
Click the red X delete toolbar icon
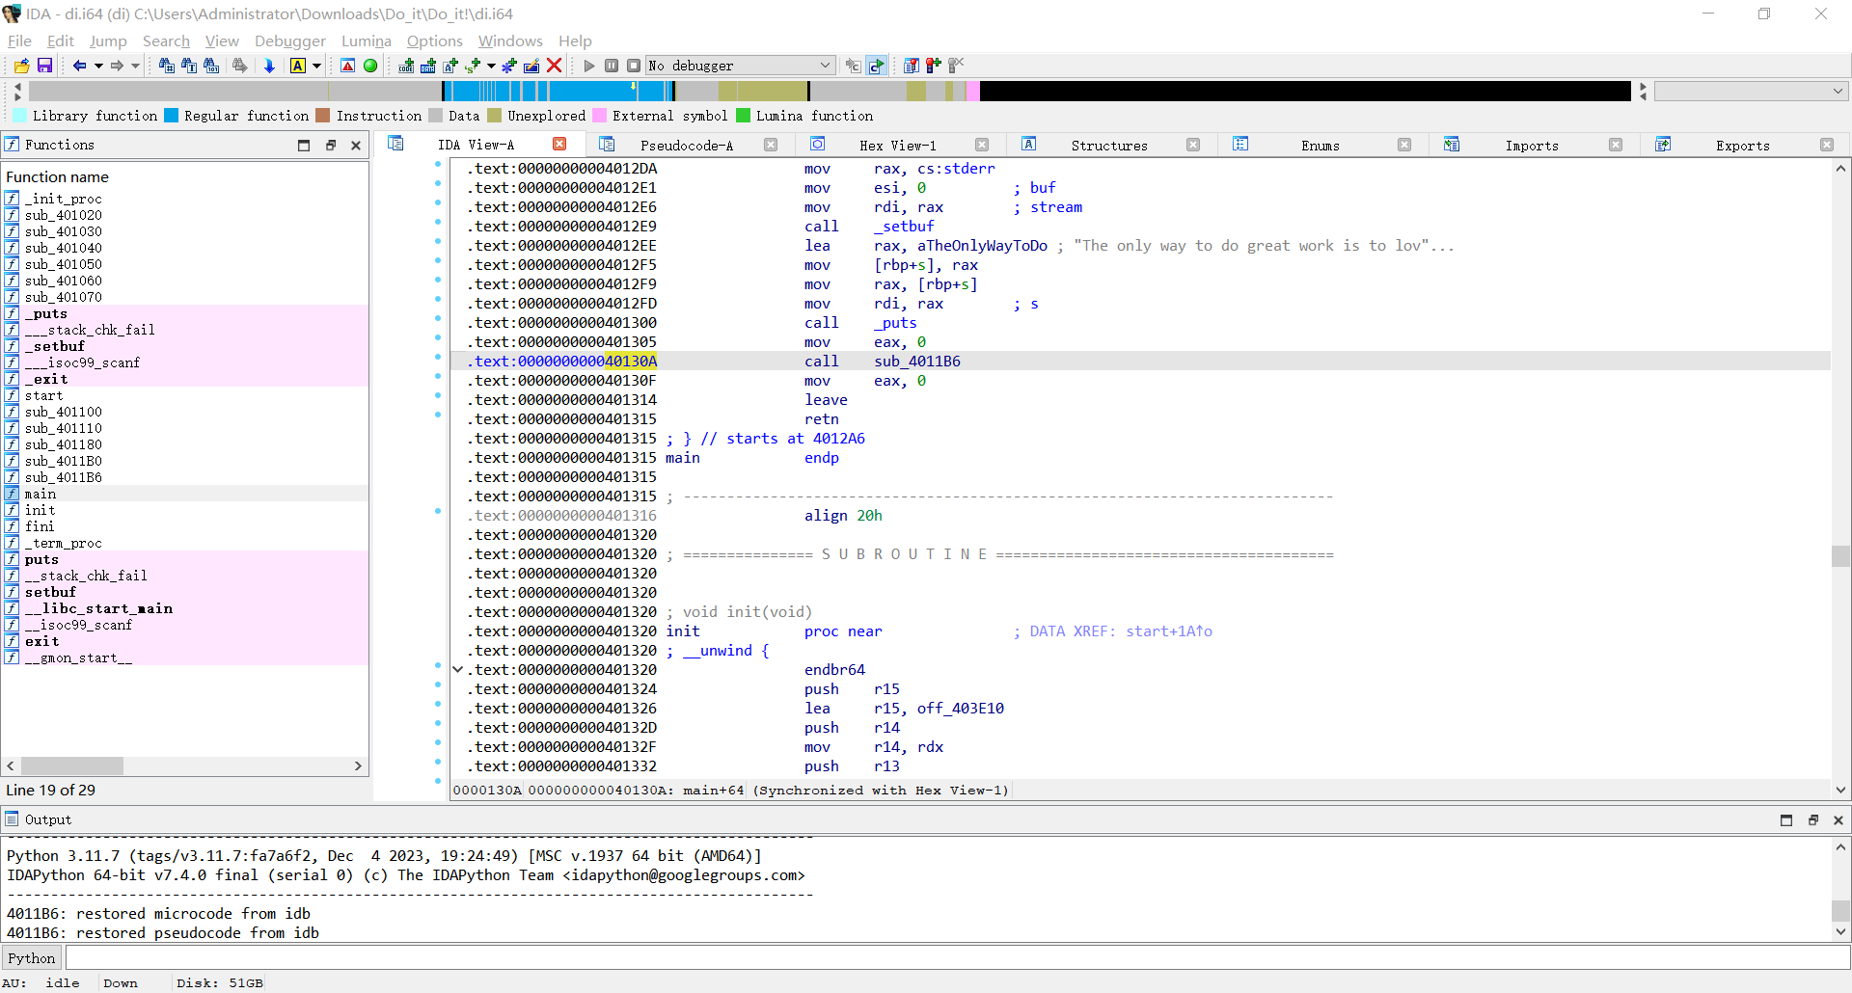(x=554, y=66)
